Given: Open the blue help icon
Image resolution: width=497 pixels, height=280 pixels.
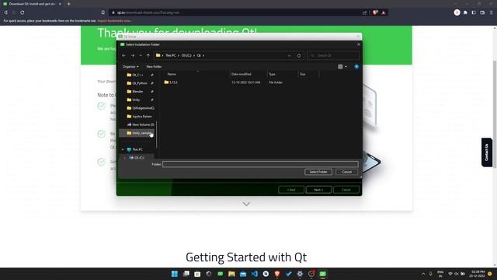Looking at the screenshot, I should pos(356,67).
